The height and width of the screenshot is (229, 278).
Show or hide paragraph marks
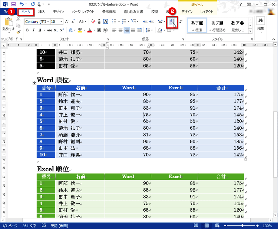pyautogui.click(x=181, y=21)
